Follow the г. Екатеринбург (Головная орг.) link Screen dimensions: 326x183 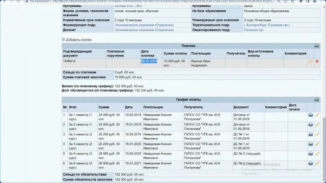(266, 25)
